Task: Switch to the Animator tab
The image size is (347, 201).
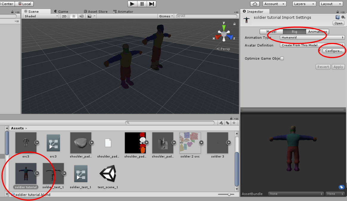Action: click(x=123, y=12)
